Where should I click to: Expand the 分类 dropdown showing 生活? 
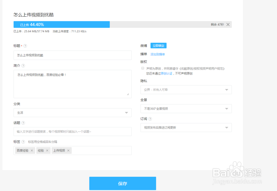click(x=72, y=113)
